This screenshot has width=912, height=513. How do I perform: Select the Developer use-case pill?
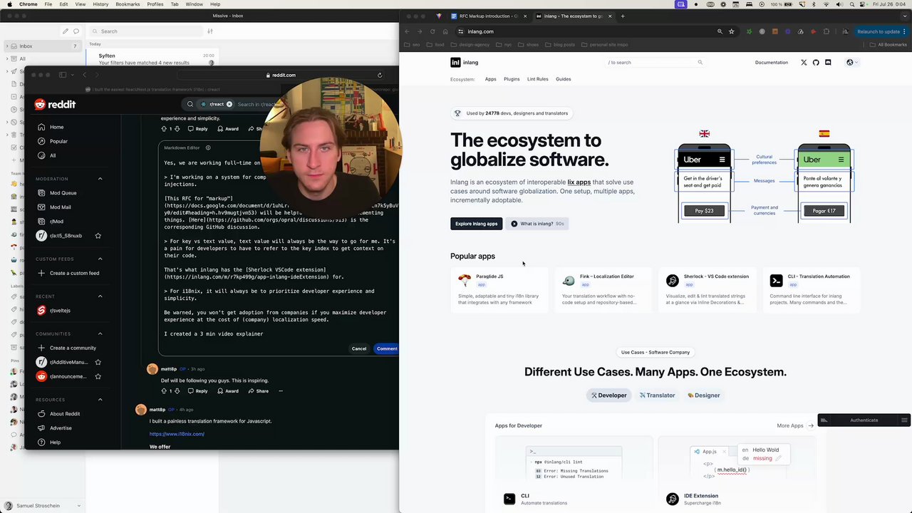[x=608, y=395]
